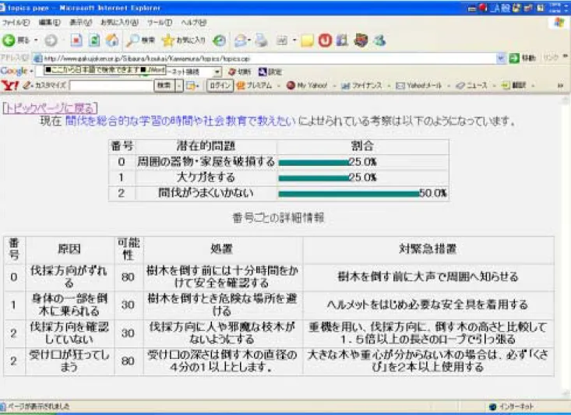Focus the Yahoo toolbar search field
This screenshot has height=415, width=571.
point(111,86)
